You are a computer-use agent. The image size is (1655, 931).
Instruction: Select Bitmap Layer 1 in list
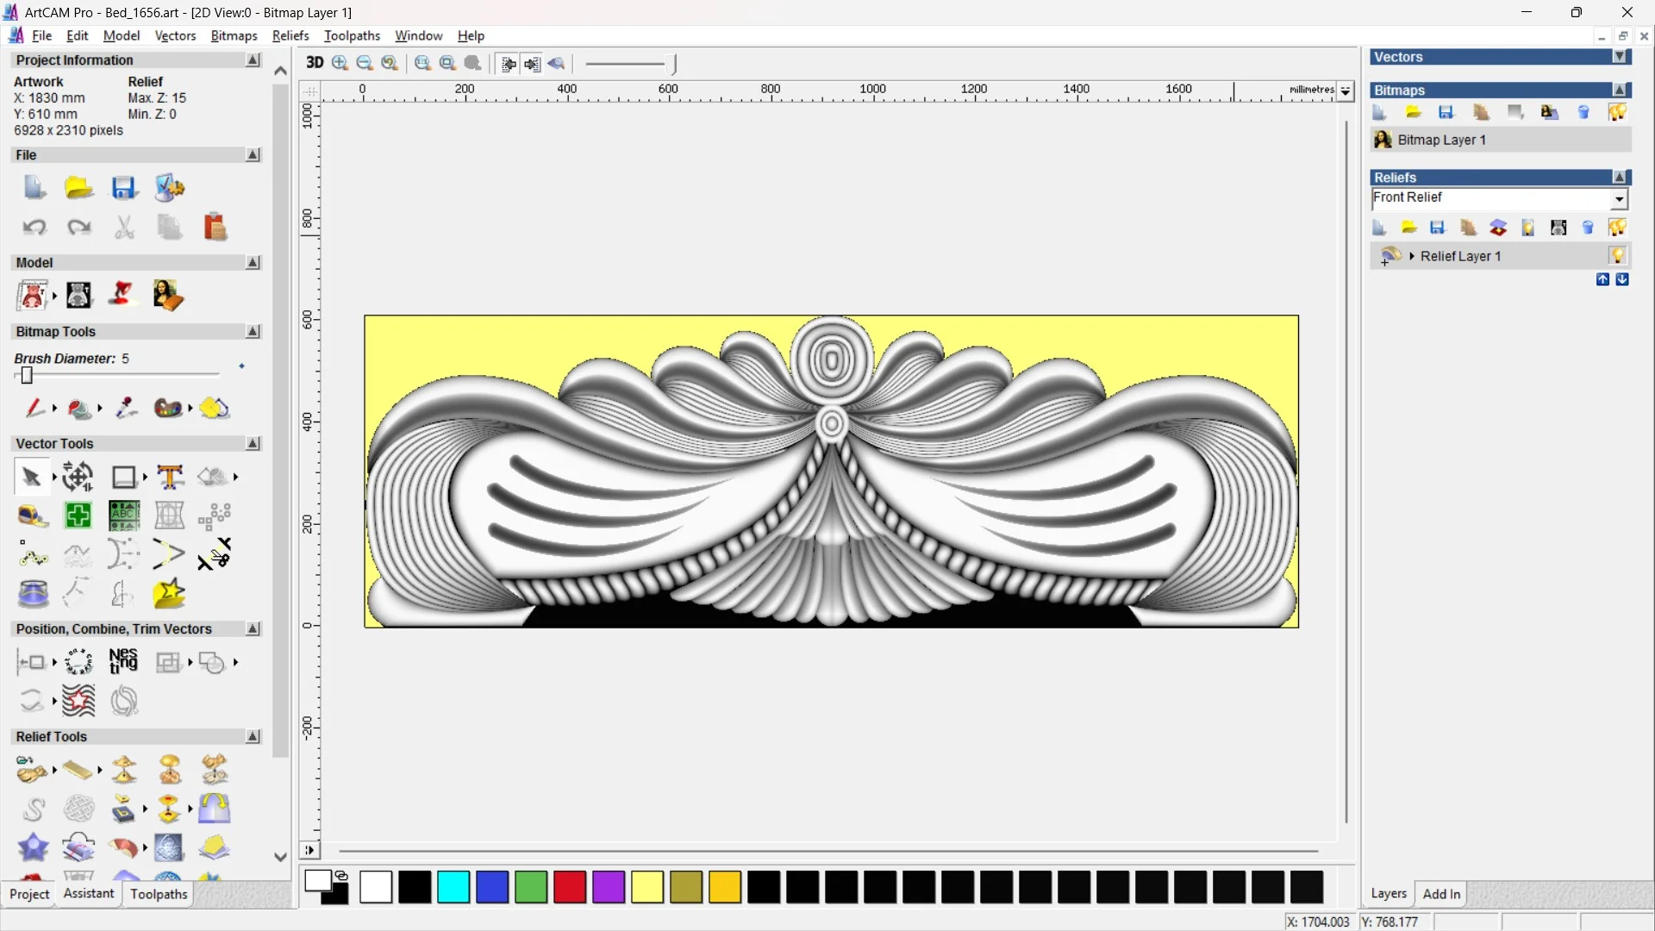tap(1441, 140)
